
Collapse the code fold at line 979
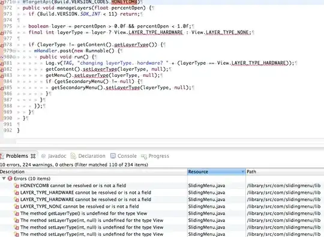(x=14, y=50)
